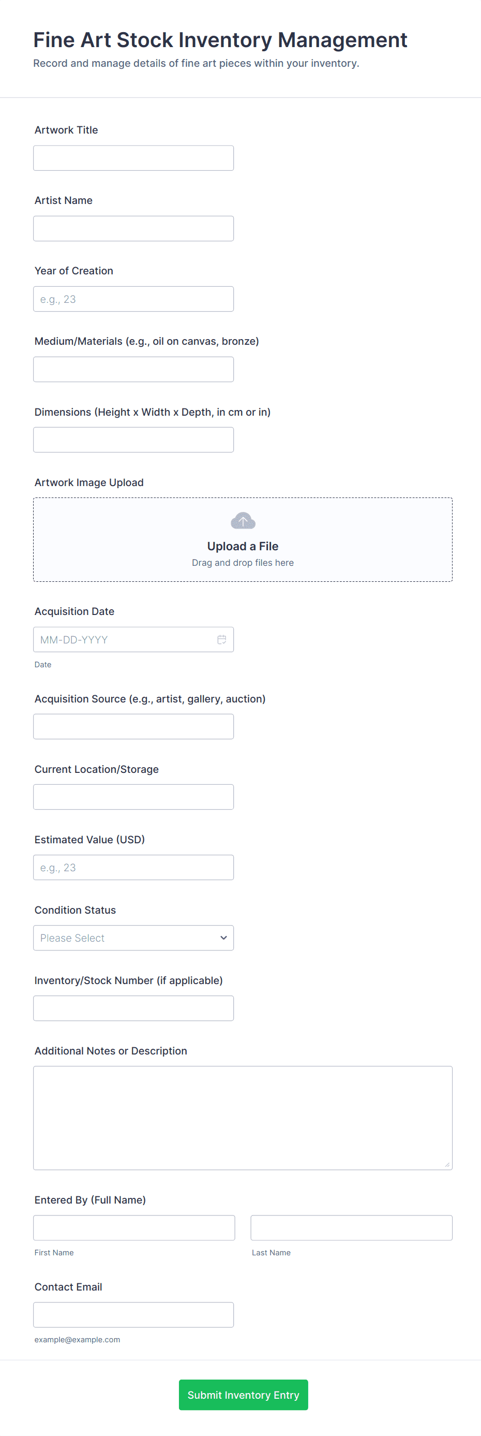Select the Year of Creation input
This screenshot has height=1436, width=481.
133,299
